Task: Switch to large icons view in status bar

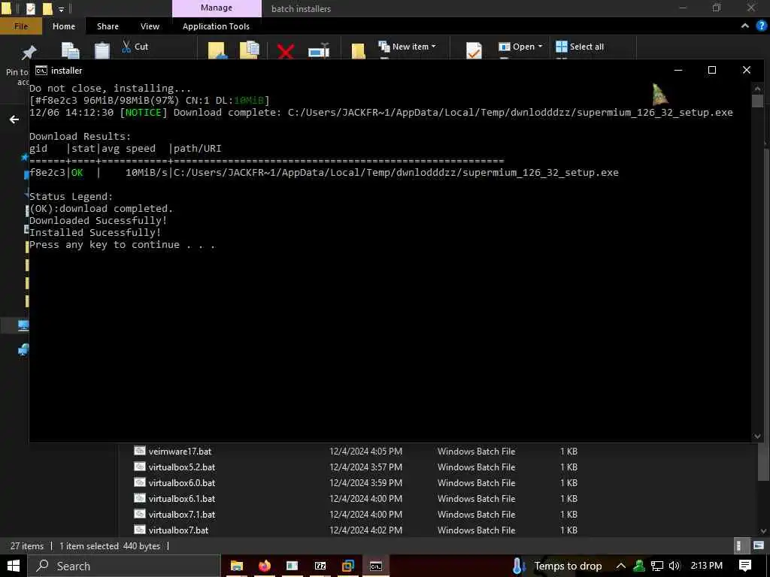Action: pos(758,545)
